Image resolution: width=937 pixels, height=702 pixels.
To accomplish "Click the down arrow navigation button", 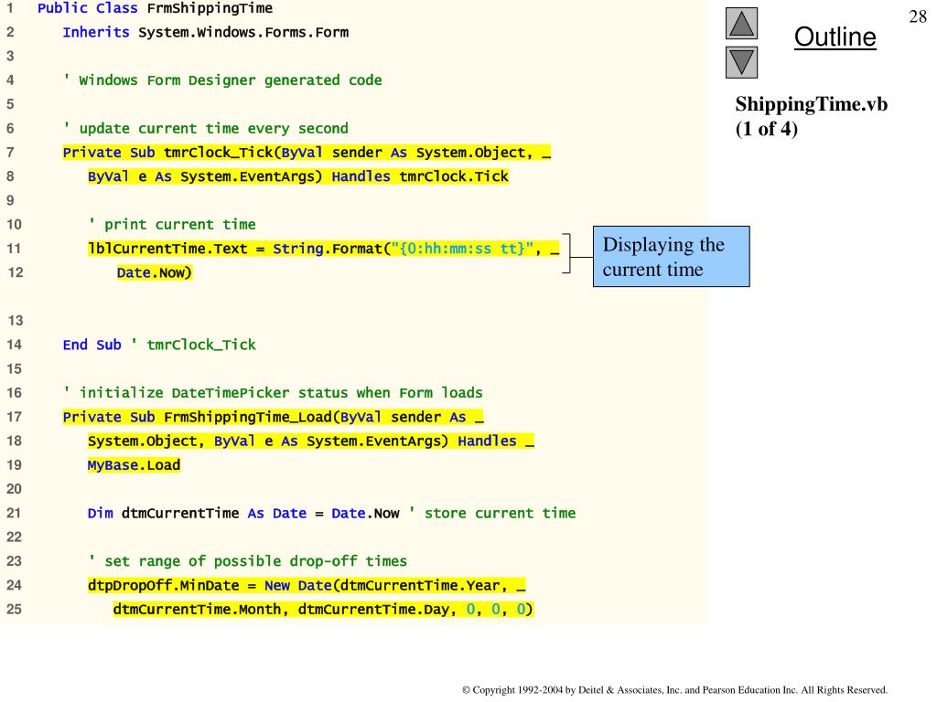I will click(741, 62).
